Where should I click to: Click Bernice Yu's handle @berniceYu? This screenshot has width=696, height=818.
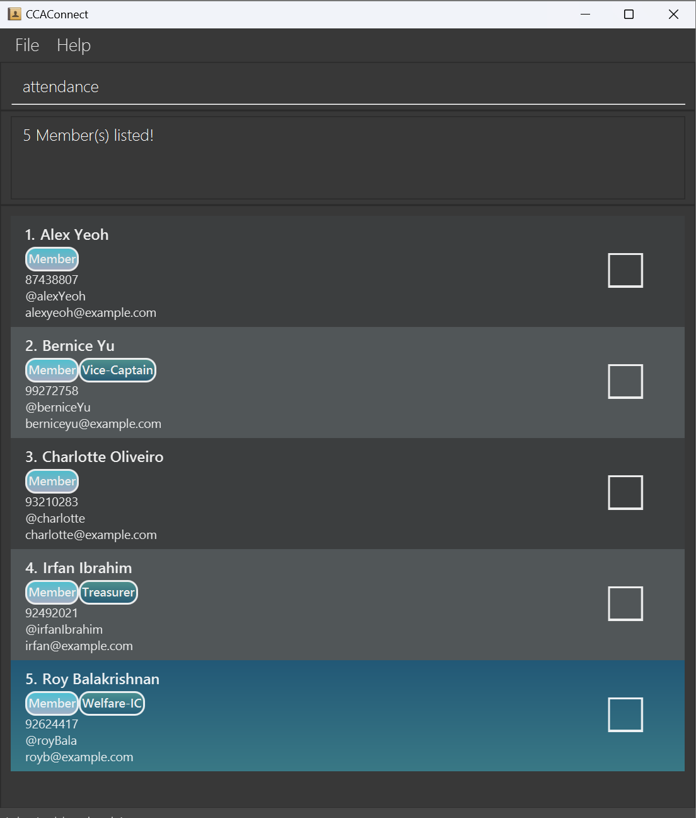[58, 407]
